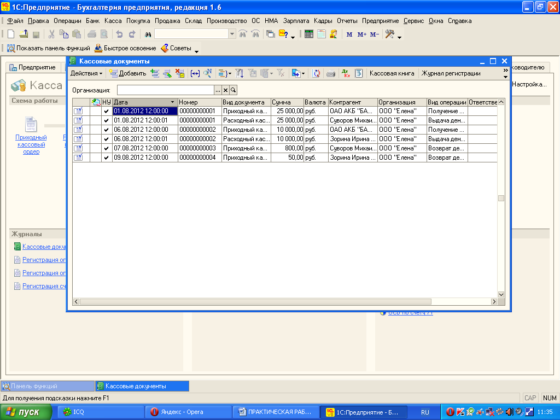Image resolution: width=560 pixels, height=420 pixels.
Task: Toggle НУ checkmark for document dated 07.08.2012
Action: (107, 148)
